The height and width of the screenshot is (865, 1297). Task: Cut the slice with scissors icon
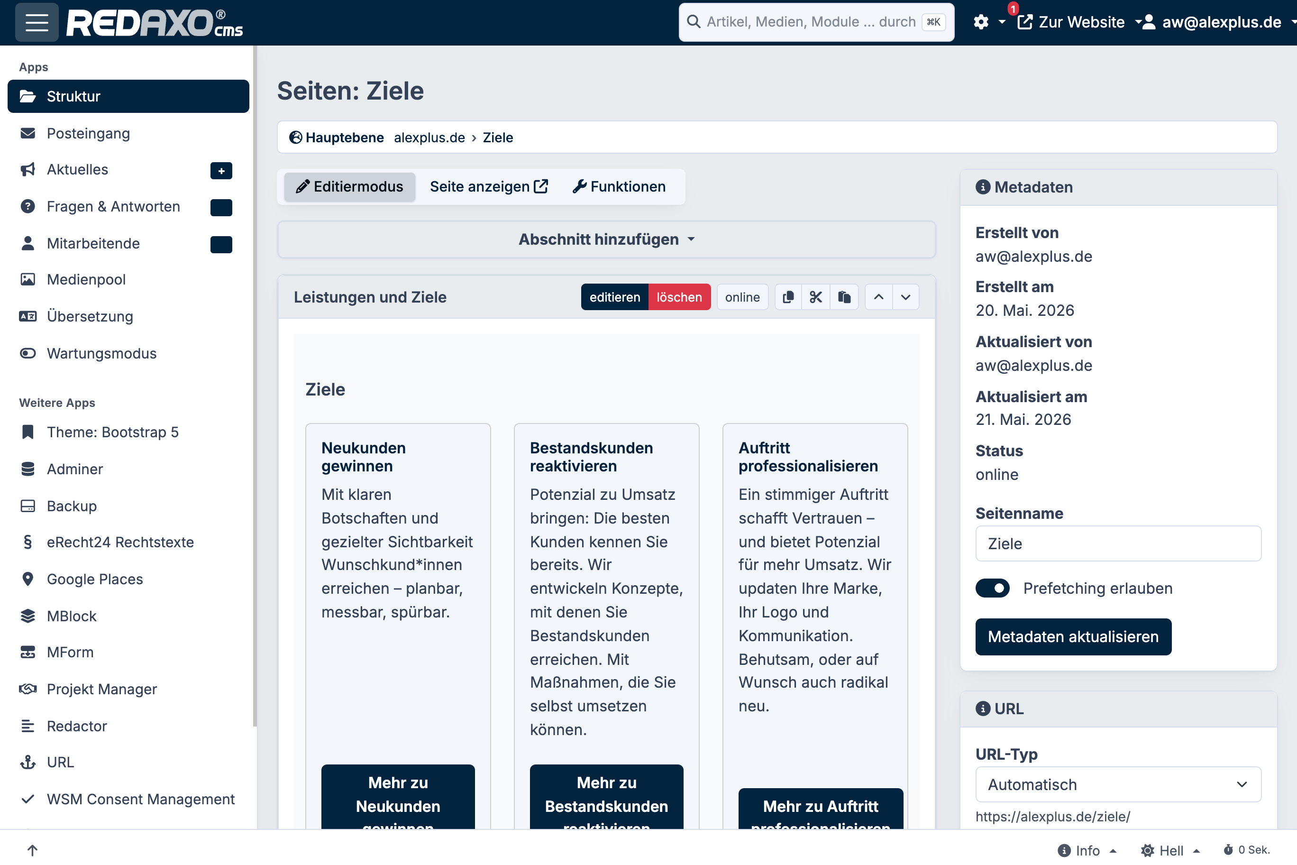point(816,297)
